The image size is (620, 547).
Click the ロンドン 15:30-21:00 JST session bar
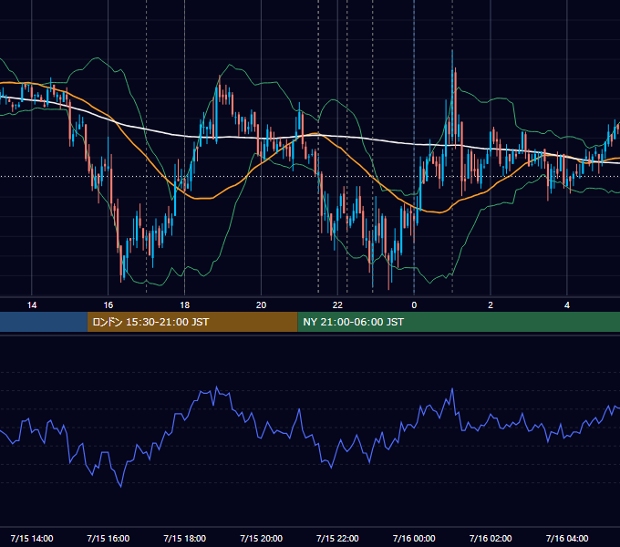tap(192, 322)
